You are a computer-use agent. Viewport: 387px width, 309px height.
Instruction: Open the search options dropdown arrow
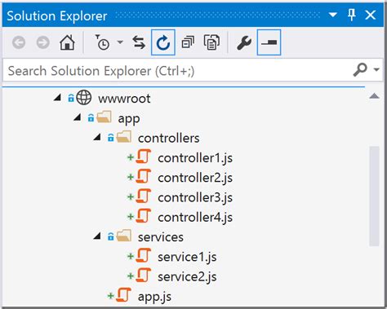click(376, 69)
